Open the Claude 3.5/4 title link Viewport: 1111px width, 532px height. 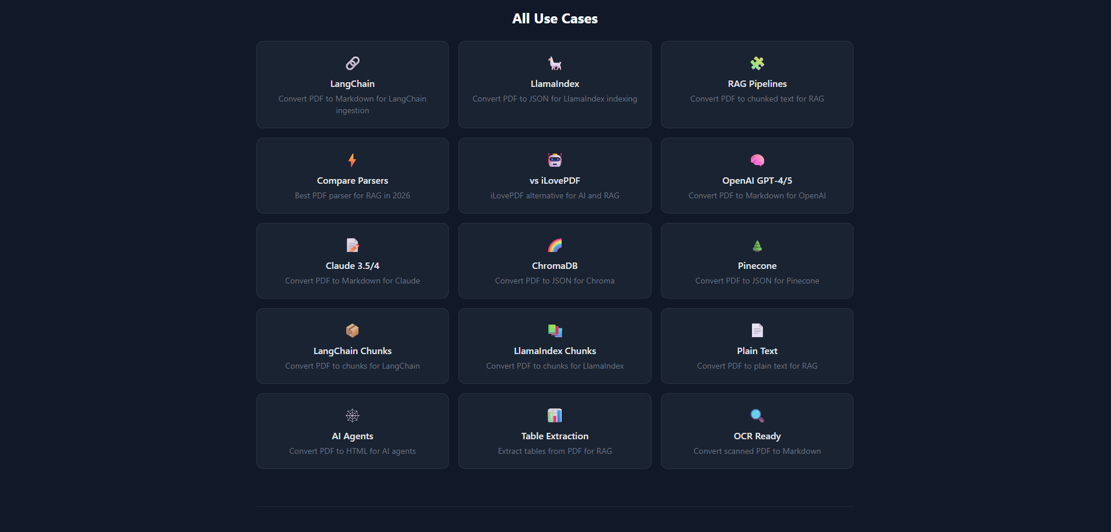(x=353, y=266)
